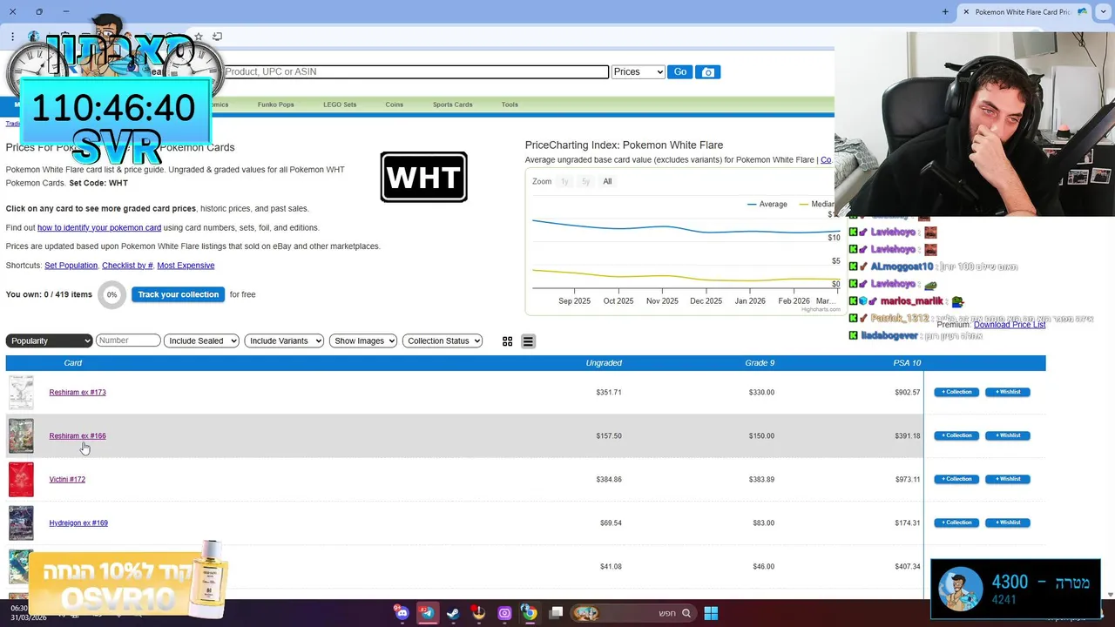1115x627 pixels.
Task: Close the Pokemon White Flare tab
Action: click(965, 12)
